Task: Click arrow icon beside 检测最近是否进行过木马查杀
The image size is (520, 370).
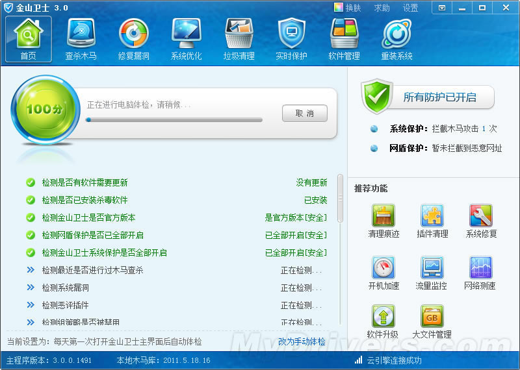Action: (31, 269)
